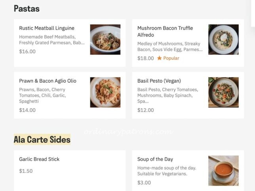The image size is (255, 191).
Task: Open the Mushroom Bacon Truffle Alfredo photo
Action: [223, 40]
